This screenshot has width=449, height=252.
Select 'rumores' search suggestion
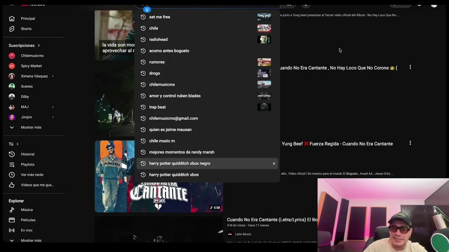click(x=207, y=62)
